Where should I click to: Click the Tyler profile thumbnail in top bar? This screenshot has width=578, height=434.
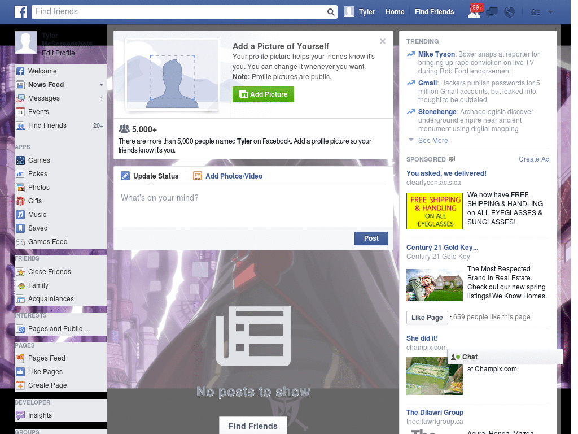coord(349,12)
